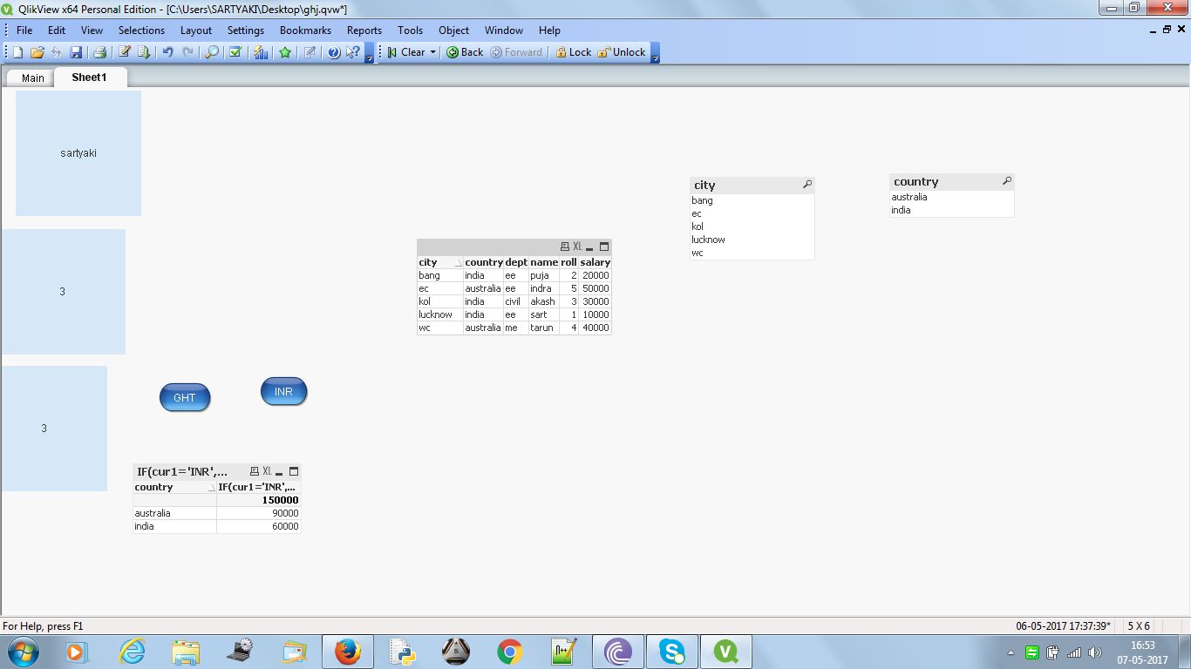Viewport: 1191px width, 669px height.
Task: Open a file using the folder icon
Action: [x=37, y=52]
